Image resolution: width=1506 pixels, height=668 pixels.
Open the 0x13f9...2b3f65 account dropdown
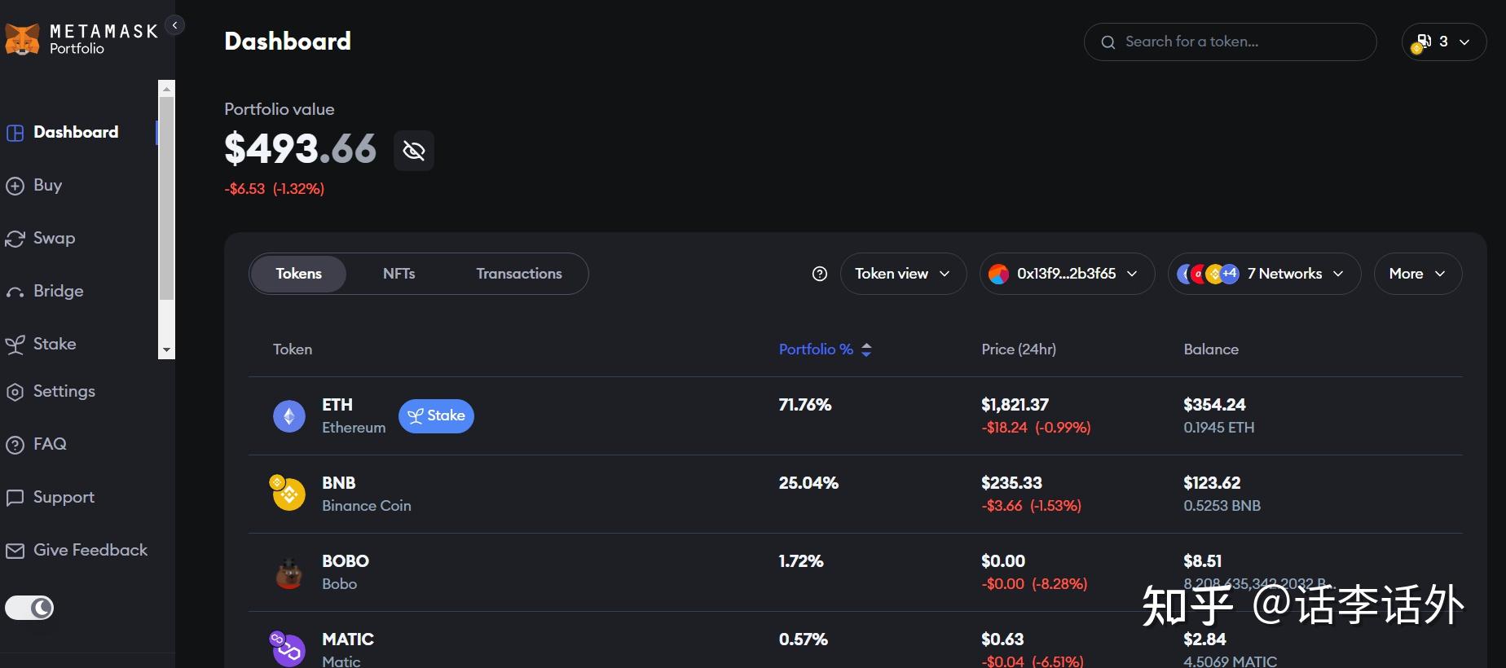click(x=1066, y=275)
